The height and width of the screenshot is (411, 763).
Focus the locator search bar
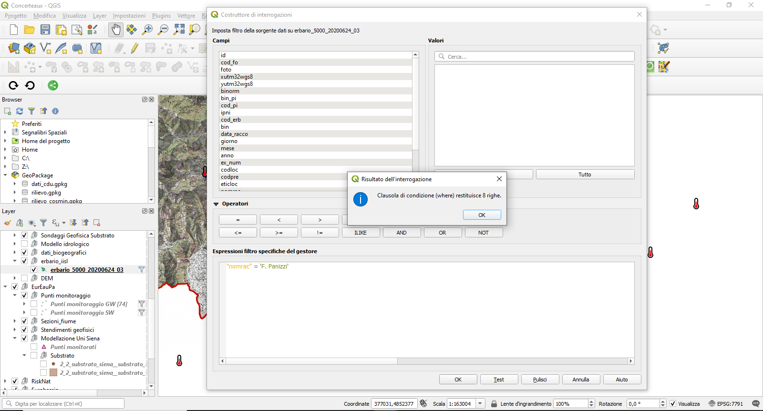[63, 404]
